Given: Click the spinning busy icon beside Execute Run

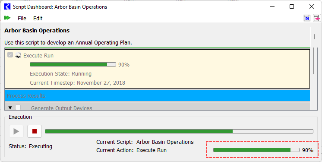Looking at the screenshot, I should coord(18,55).
